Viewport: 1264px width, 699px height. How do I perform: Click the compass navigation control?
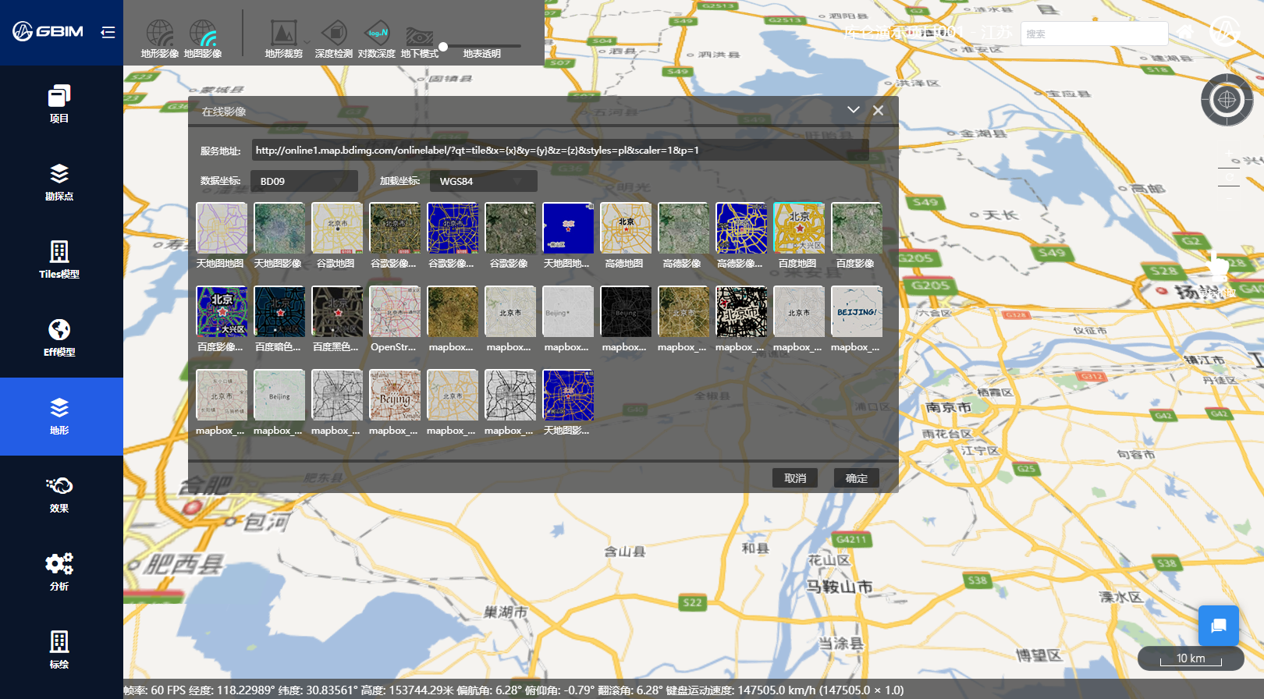point(1227,100)
